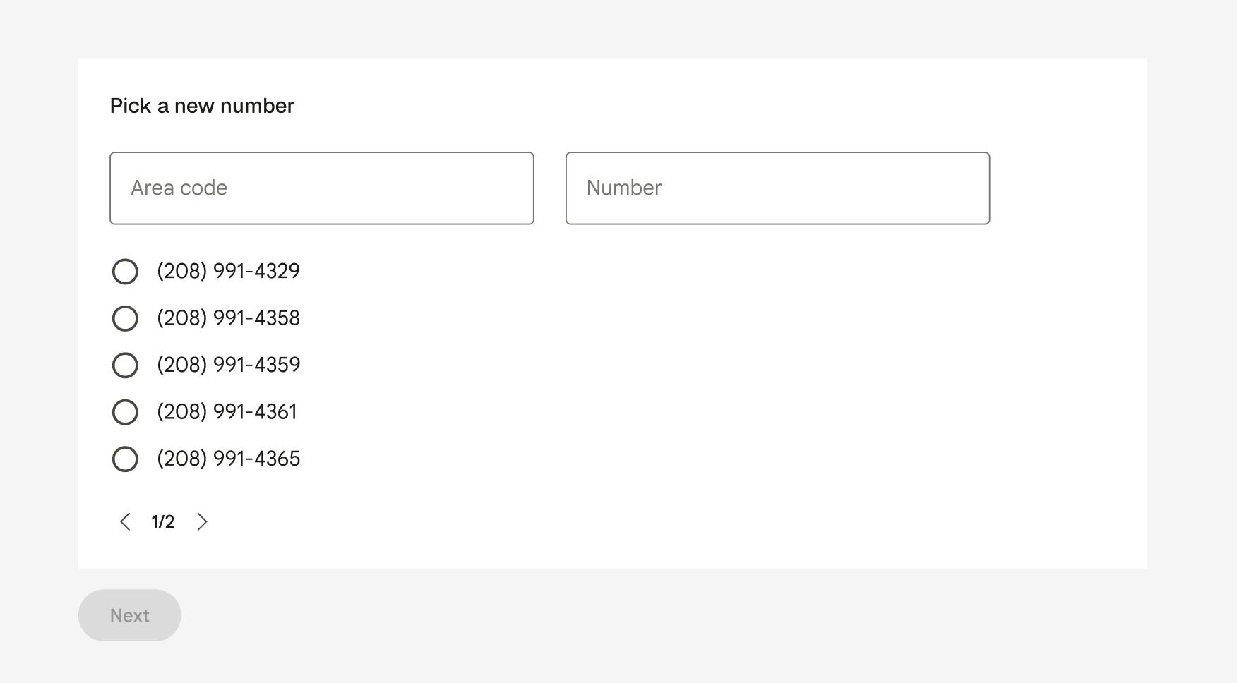Select the (208) 991-4329 radio button
Screen dimensions: 1237x683
click(125, 272)
